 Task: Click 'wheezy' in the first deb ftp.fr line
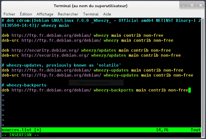point(101,35)
